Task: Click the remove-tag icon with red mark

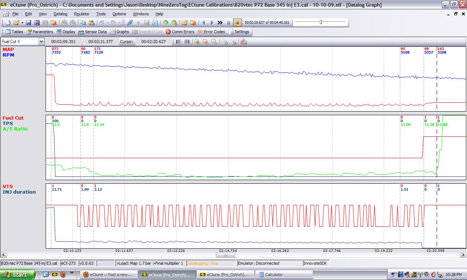Action: (233, 42)
